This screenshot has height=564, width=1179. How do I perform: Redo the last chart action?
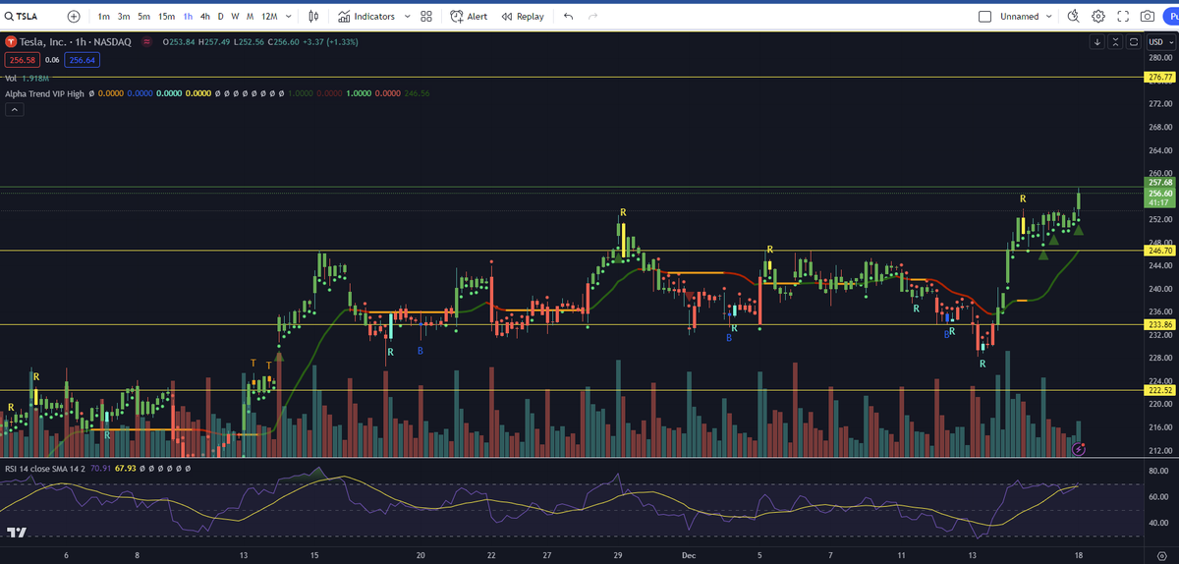(x=592, y=17)
